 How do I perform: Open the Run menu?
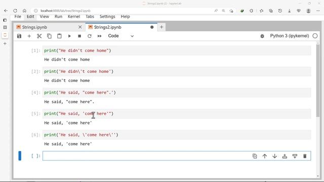point(59,17)
